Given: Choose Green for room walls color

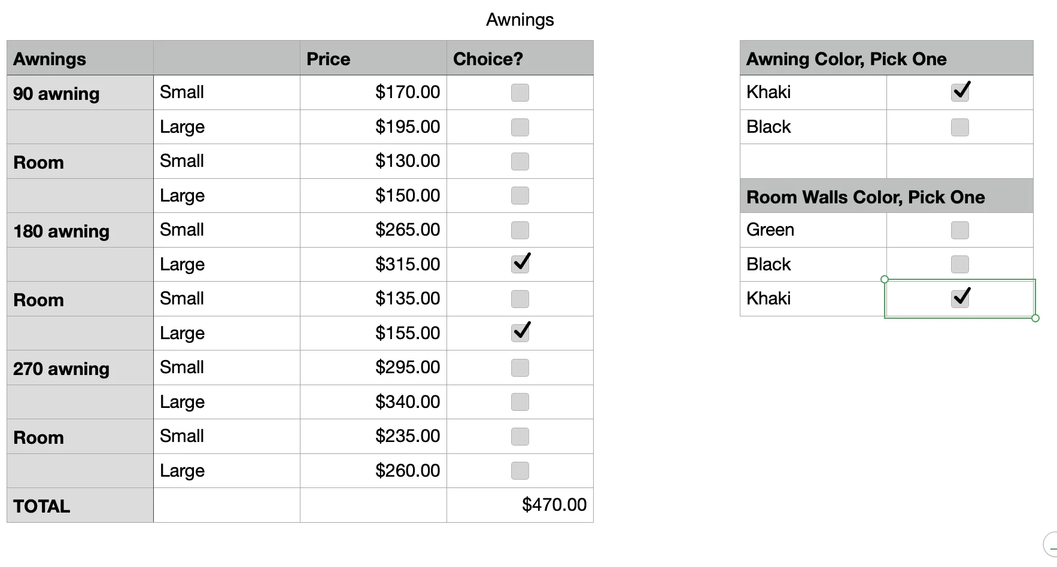Looking at the screenshot, I should point(960,230).
